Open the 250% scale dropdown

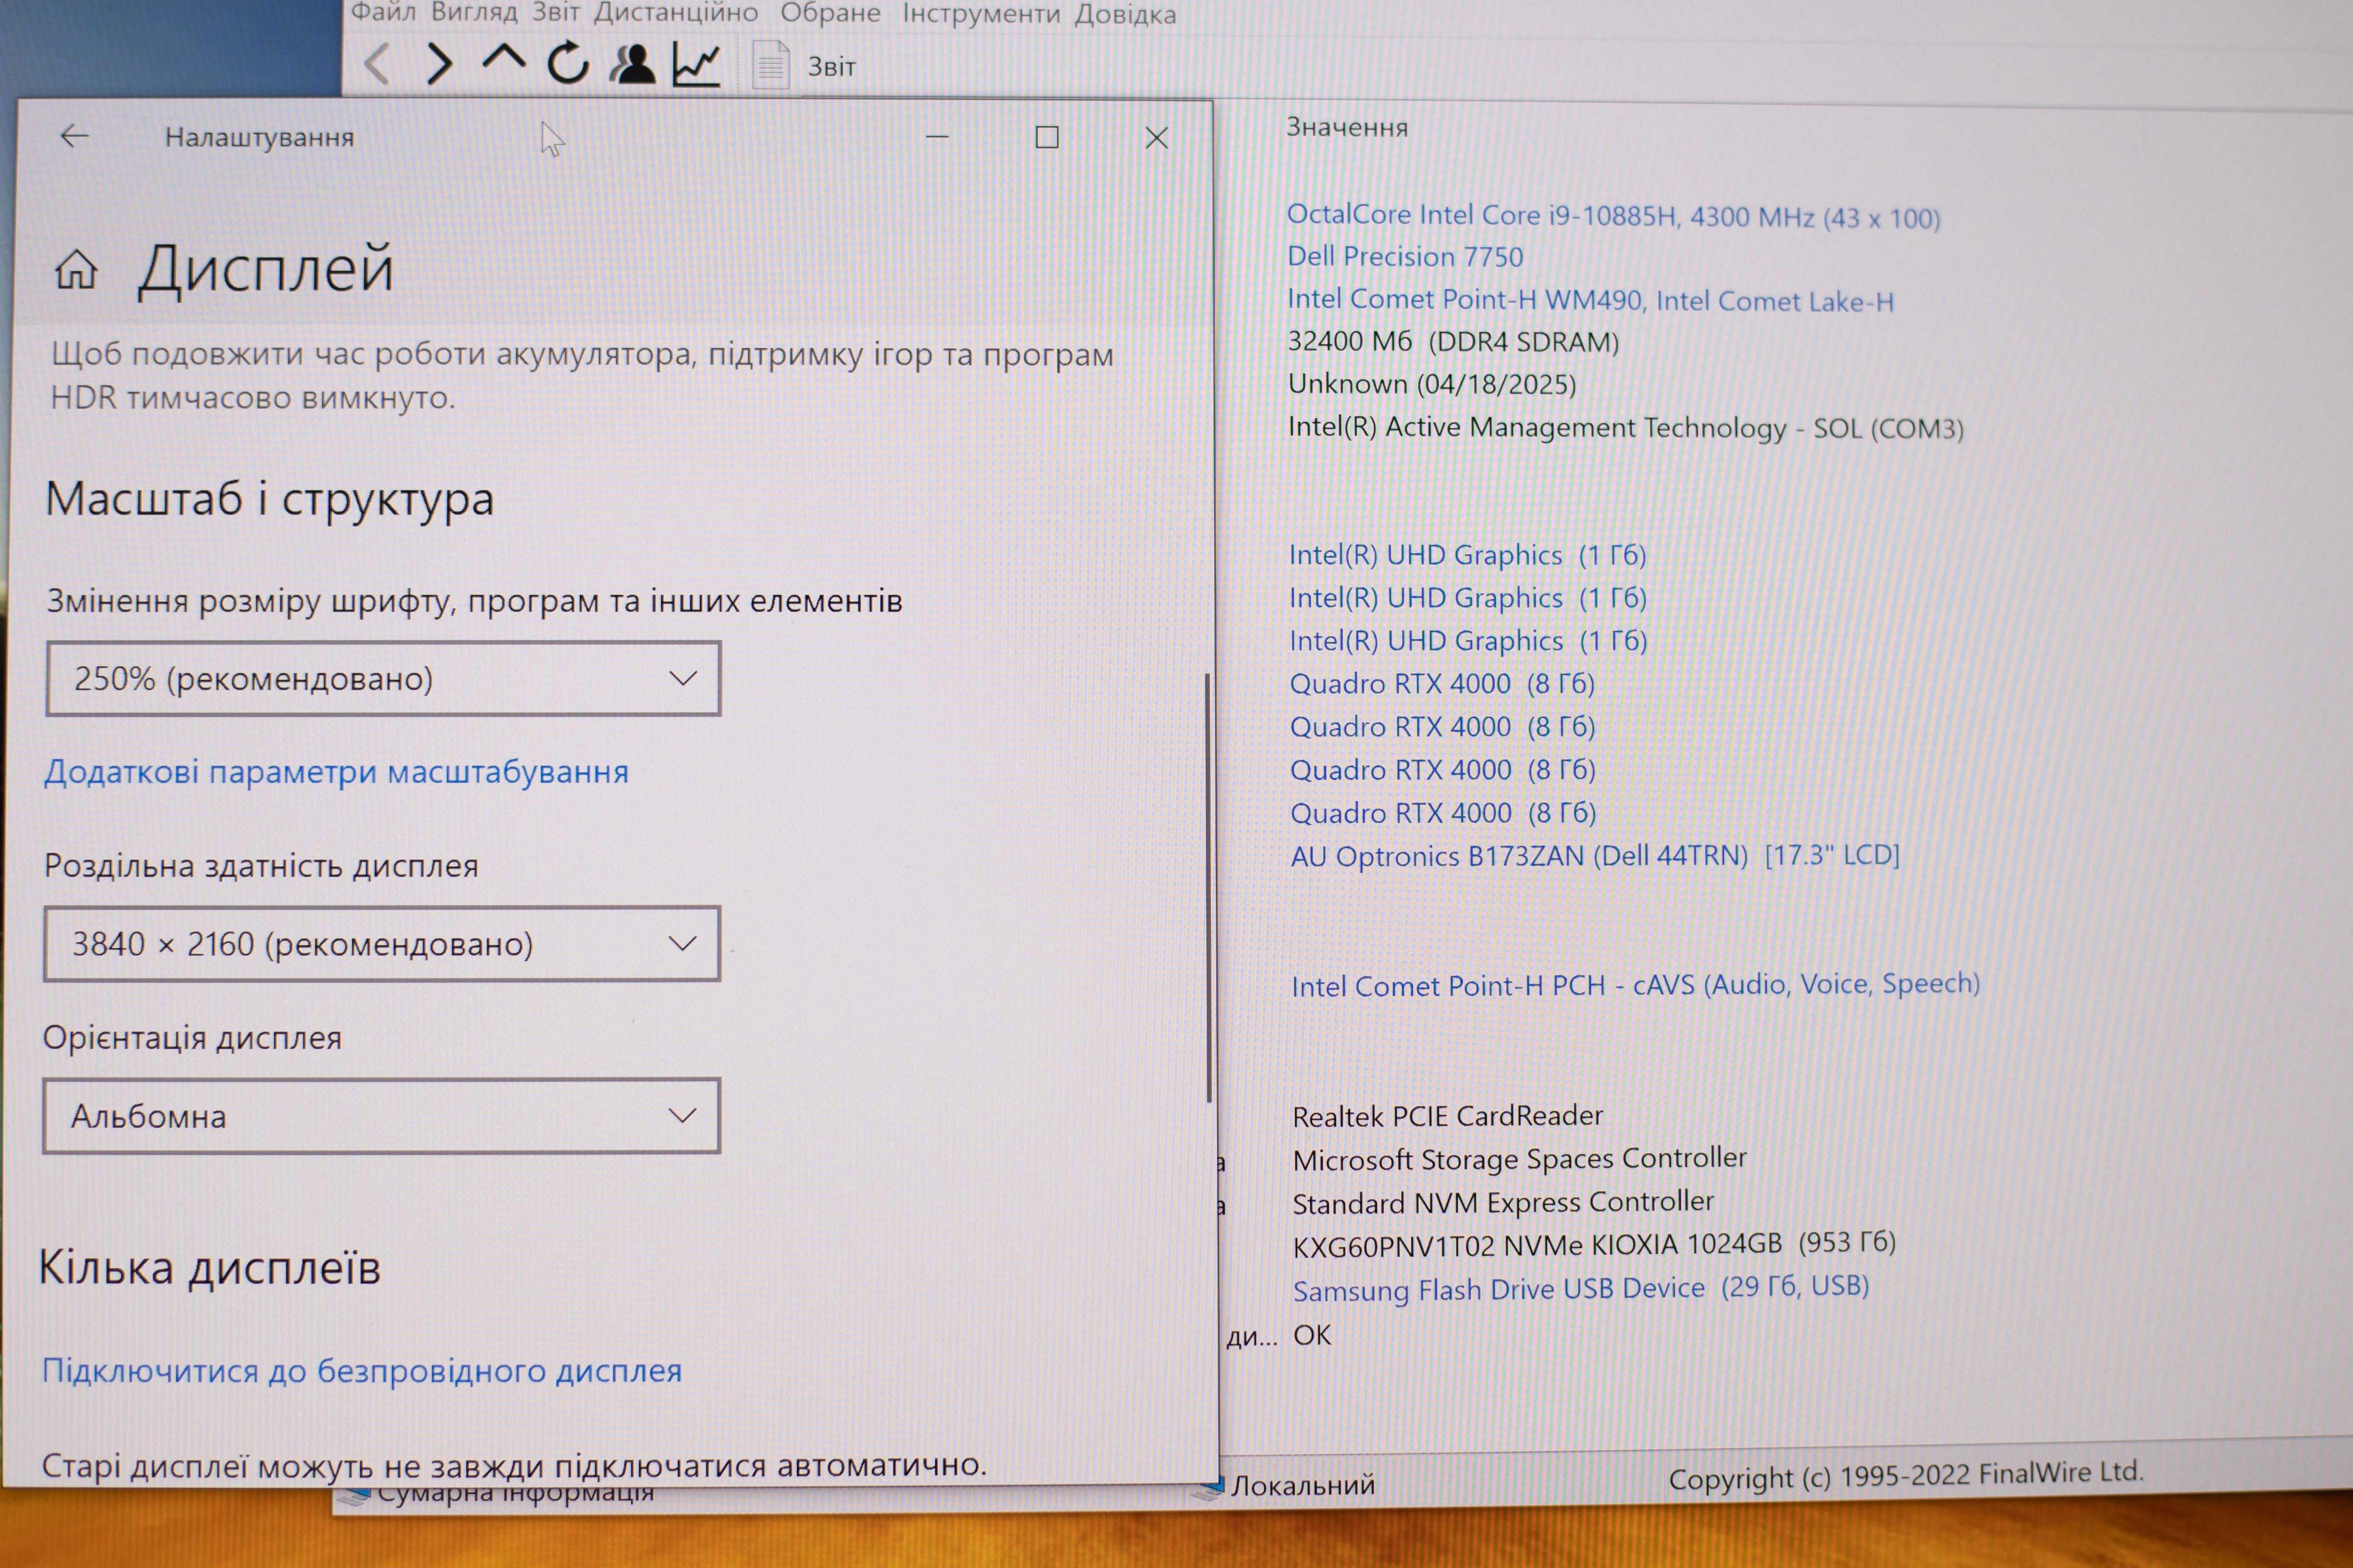click(x=383, y=679)
